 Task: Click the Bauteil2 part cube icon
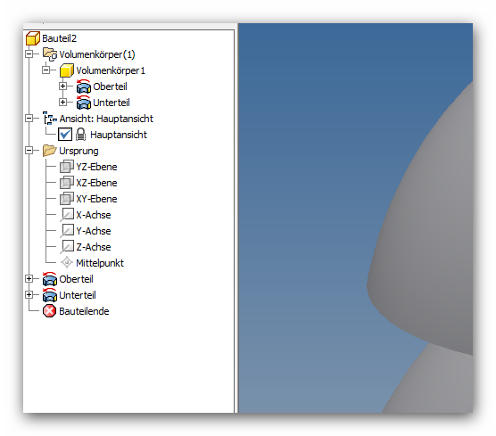click(x=33, y=38)
